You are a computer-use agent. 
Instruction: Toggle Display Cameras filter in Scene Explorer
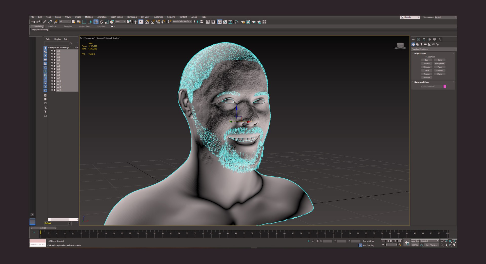45,60
